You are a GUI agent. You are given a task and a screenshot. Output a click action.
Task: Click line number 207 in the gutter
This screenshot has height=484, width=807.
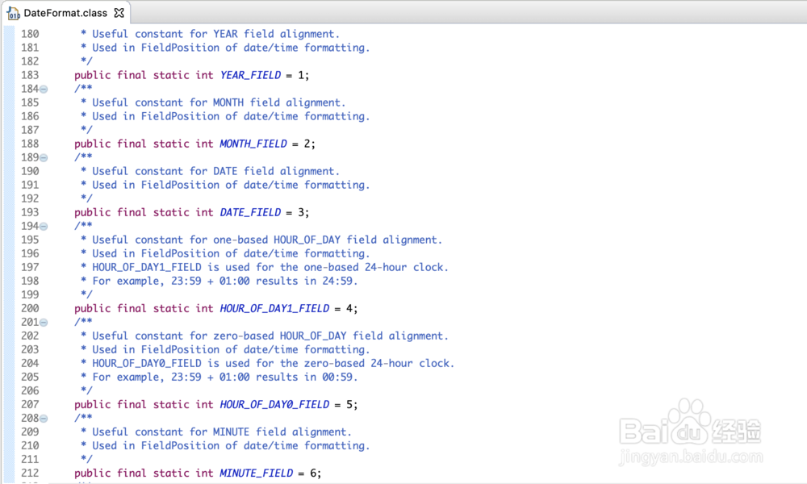pyautogui.click(x=30, y=404)
